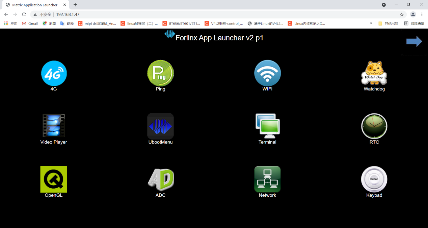Launch the Watchdog app icon
This screenshot has width=428, height=228.
click(x=374, y=73)
